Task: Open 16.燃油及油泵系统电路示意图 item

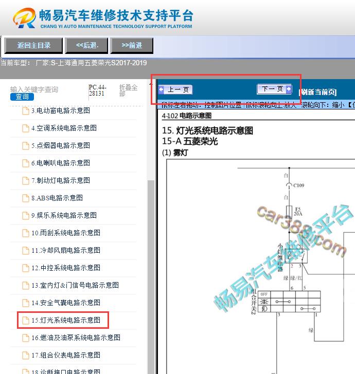Action: [x=76, y=338]
